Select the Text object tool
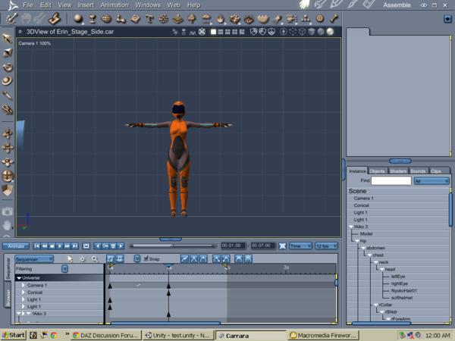 [x=149, y=19]
